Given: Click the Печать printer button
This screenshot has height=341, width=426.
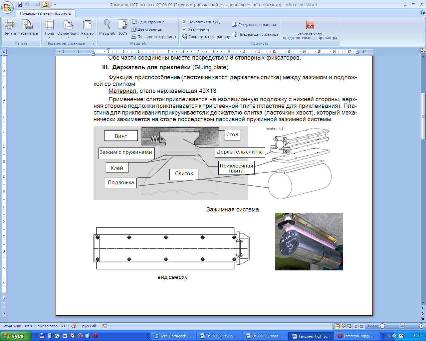Looking at the screenshot, I should tap(10, 28).
